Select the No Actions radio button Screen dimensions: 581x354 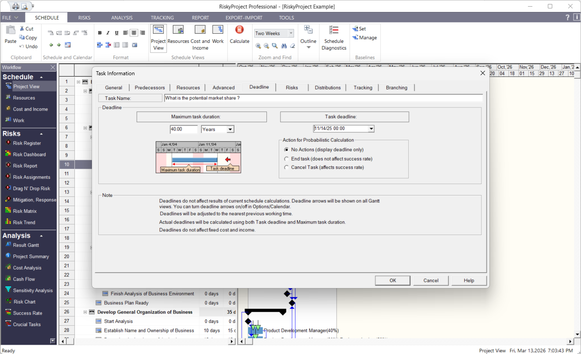point(286,150)
